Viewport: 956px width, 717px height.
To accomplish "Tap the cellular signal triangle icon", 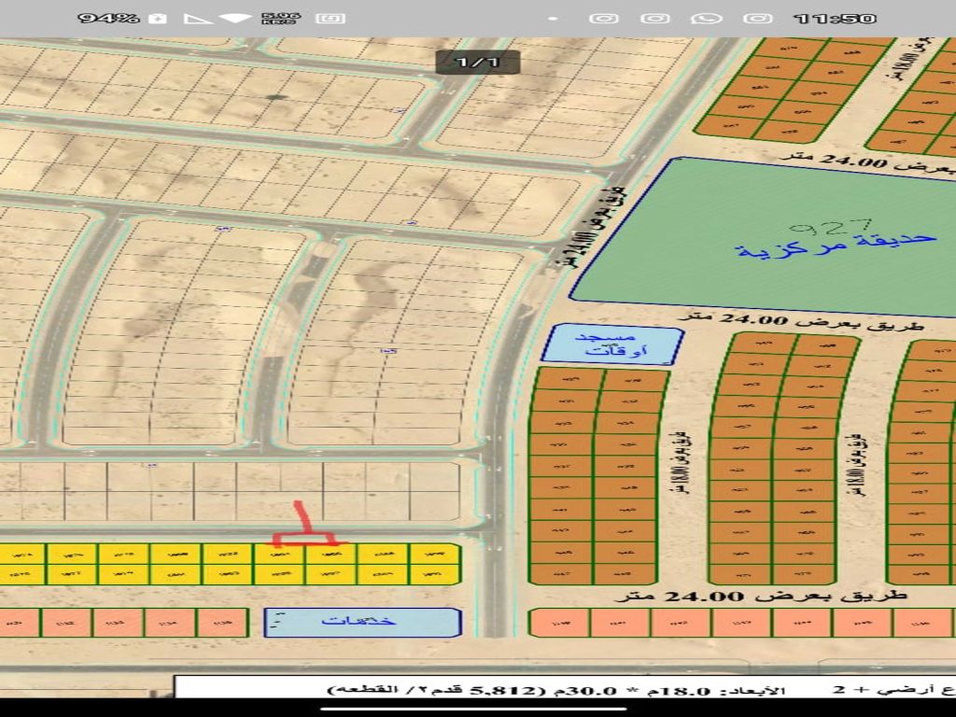I will pos(198,19).
